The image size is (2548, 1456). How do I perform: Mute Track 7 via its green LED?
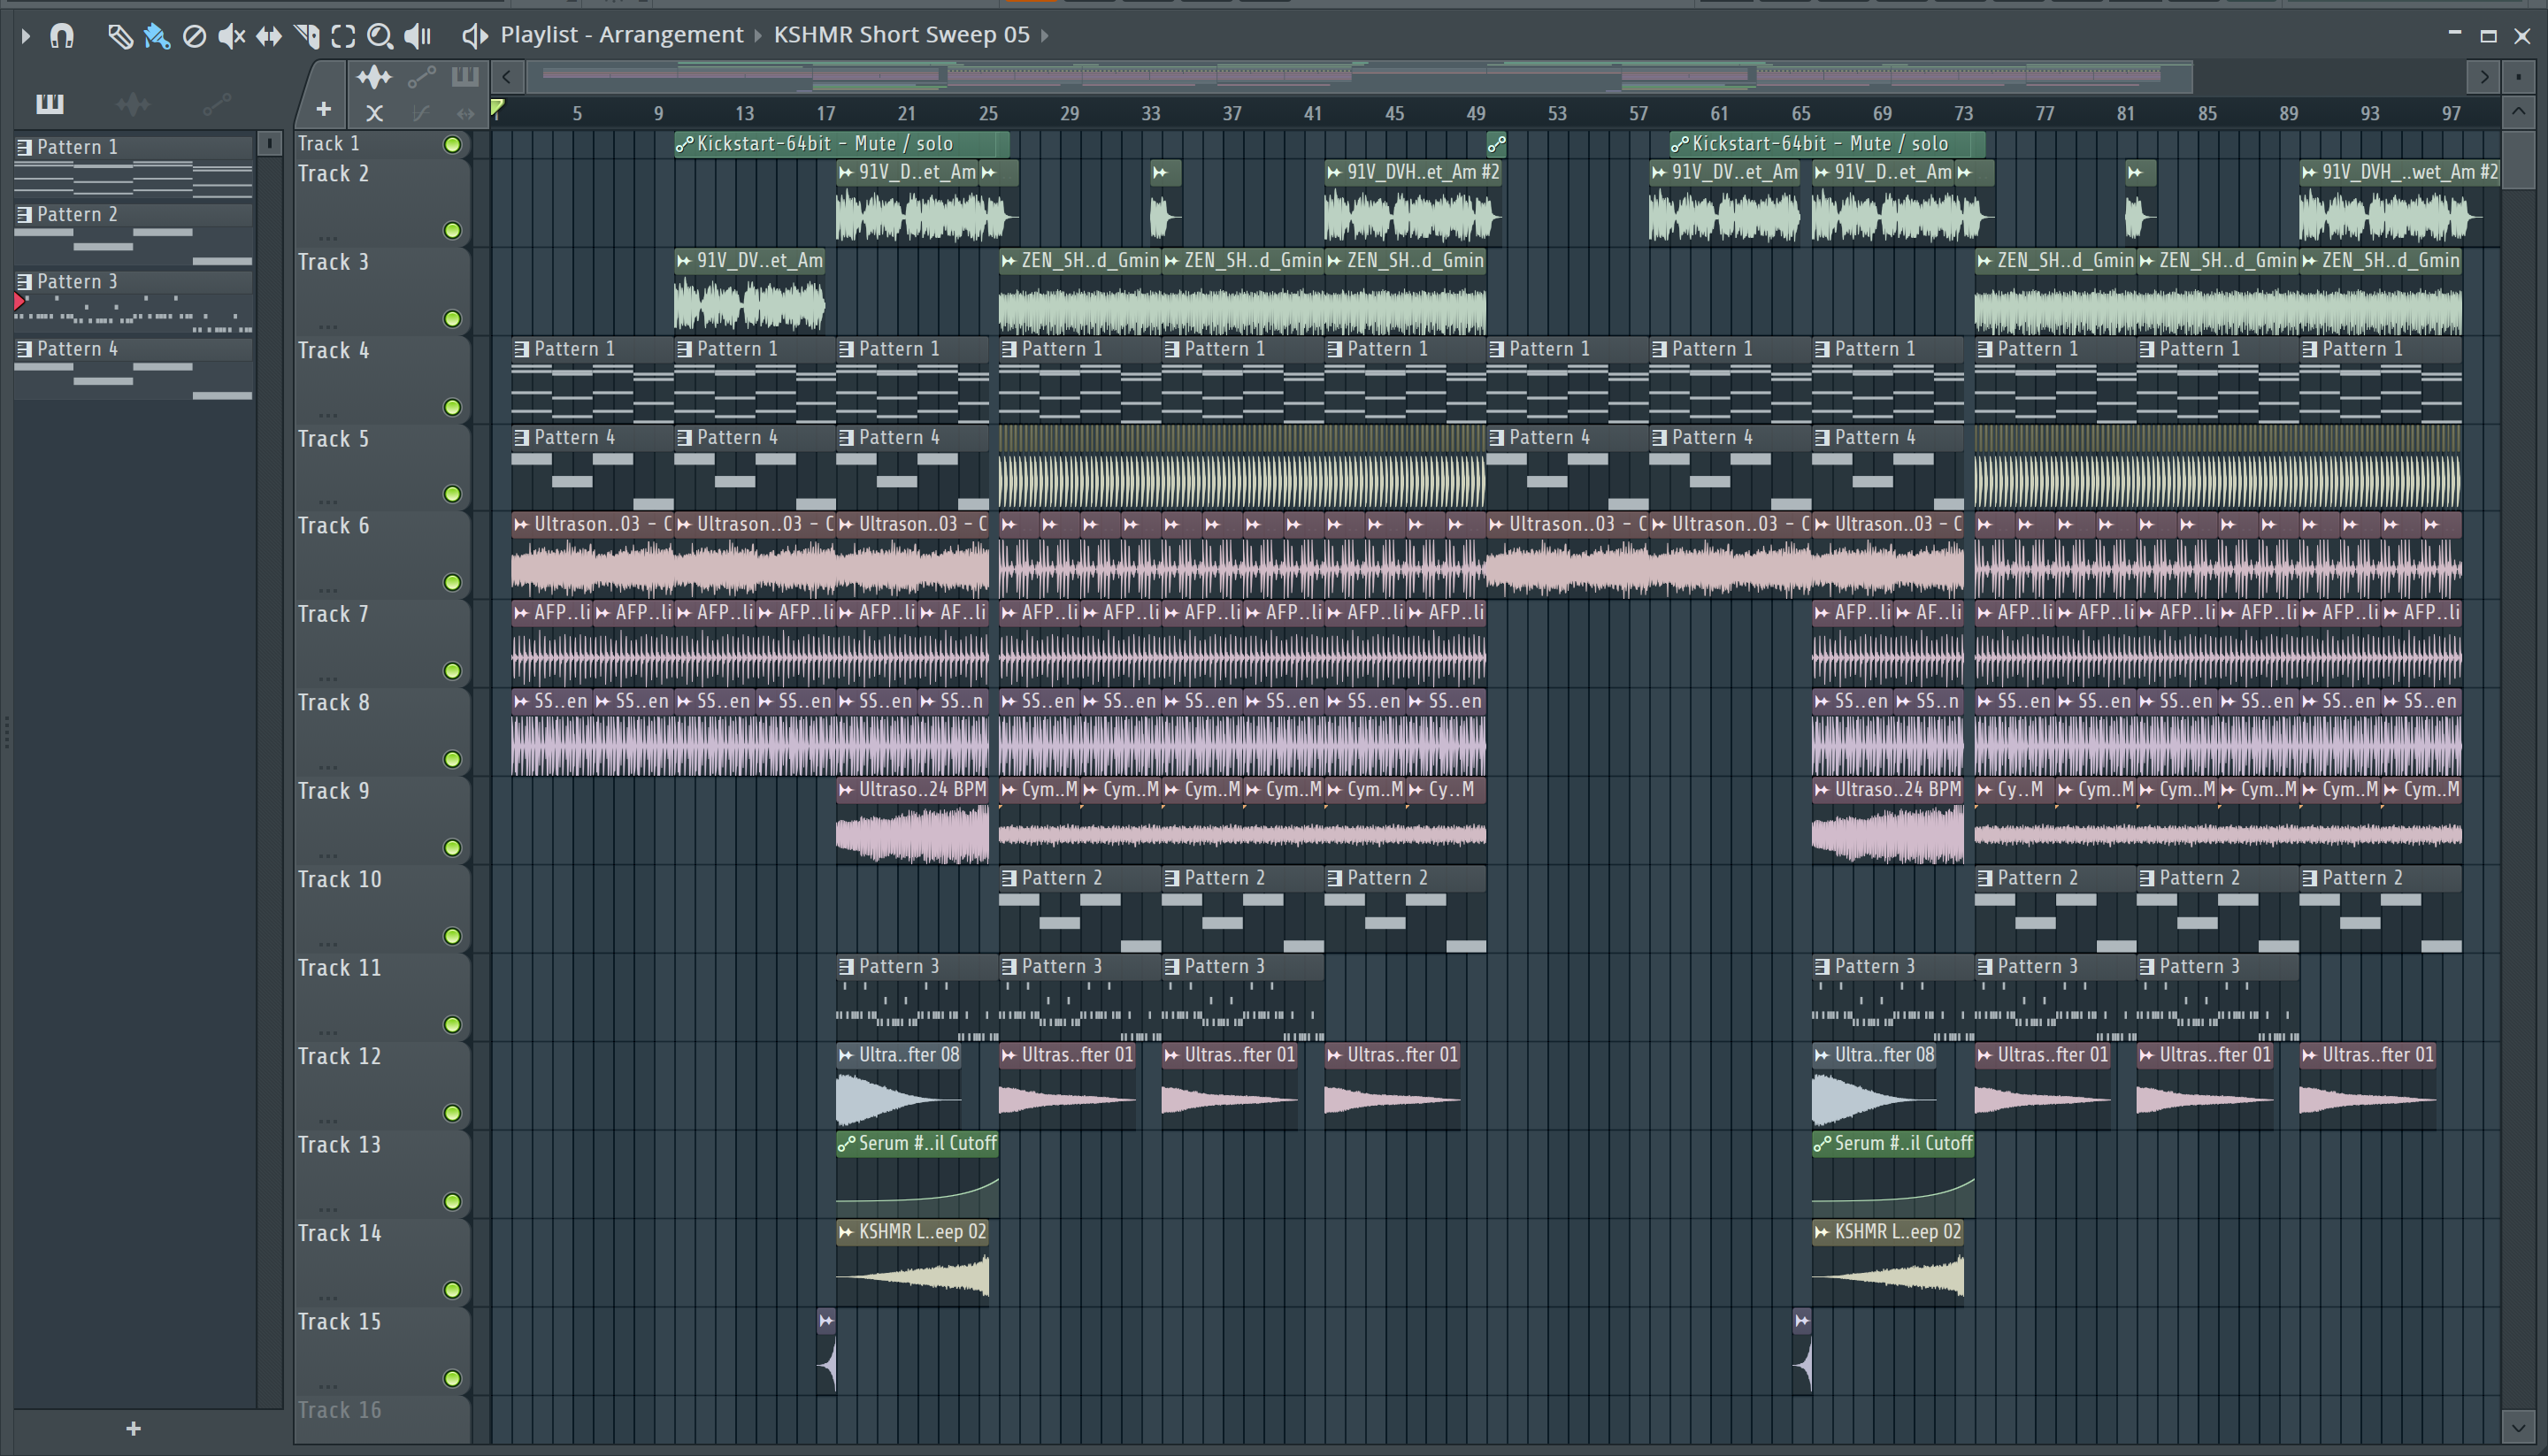(452, 671)
